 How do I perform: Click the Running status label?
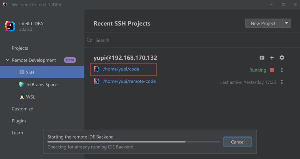click(x=258, y=70)
